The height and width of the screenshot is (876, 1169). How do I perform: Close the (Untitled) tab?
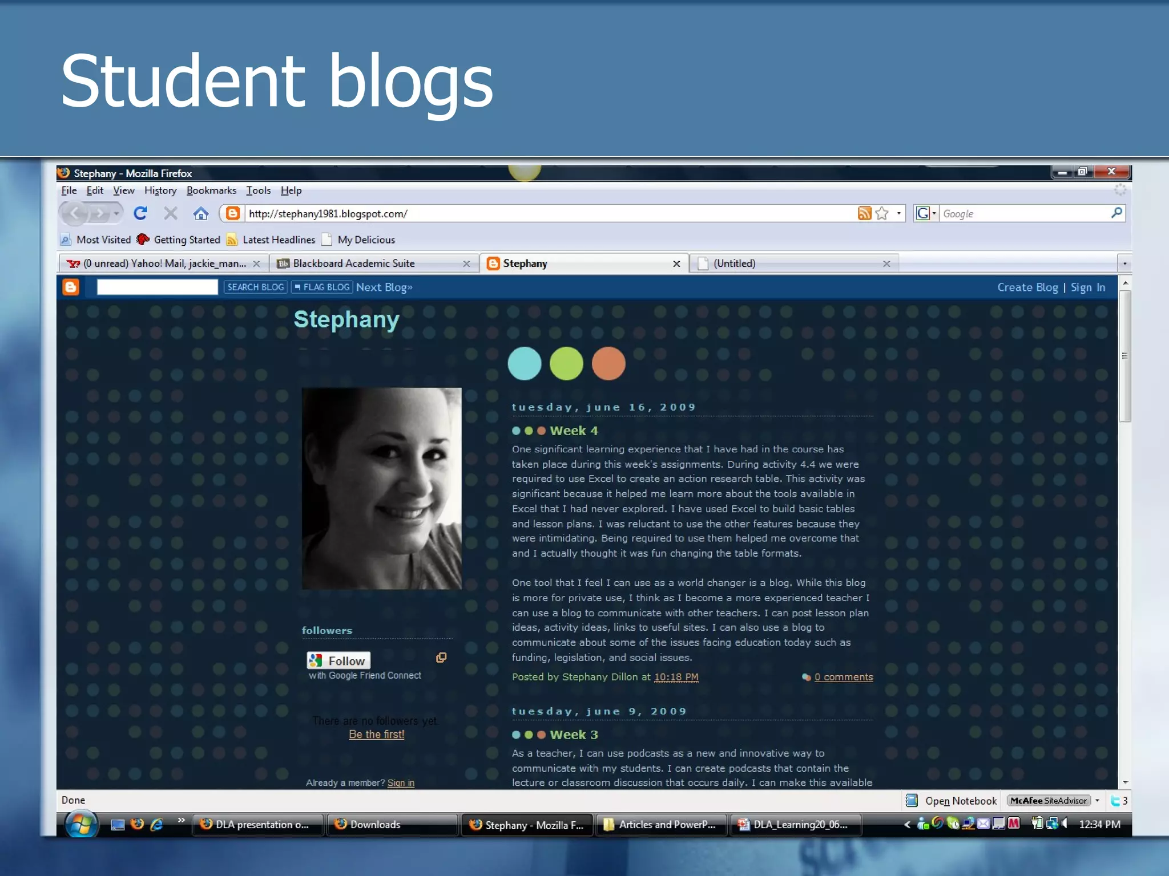[886, 263]
